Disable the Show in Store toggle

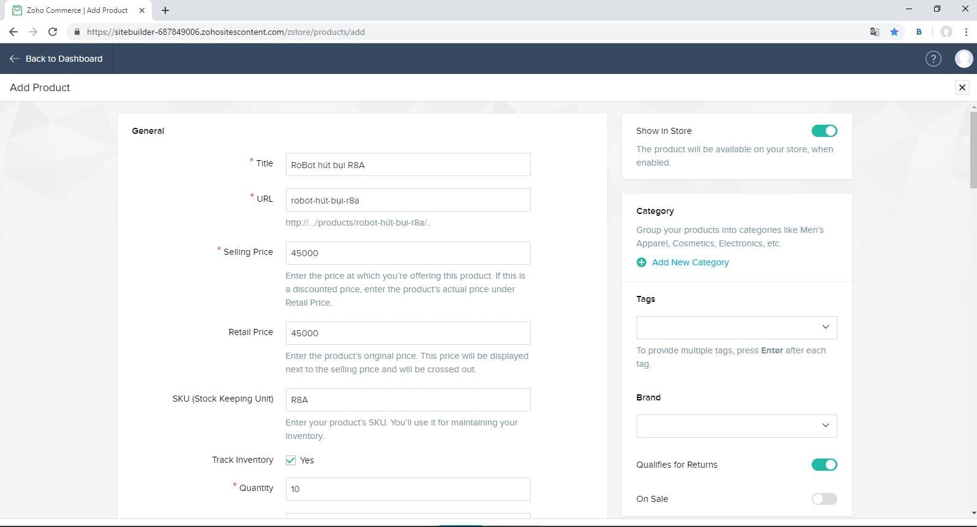click(x=824, y=131)
